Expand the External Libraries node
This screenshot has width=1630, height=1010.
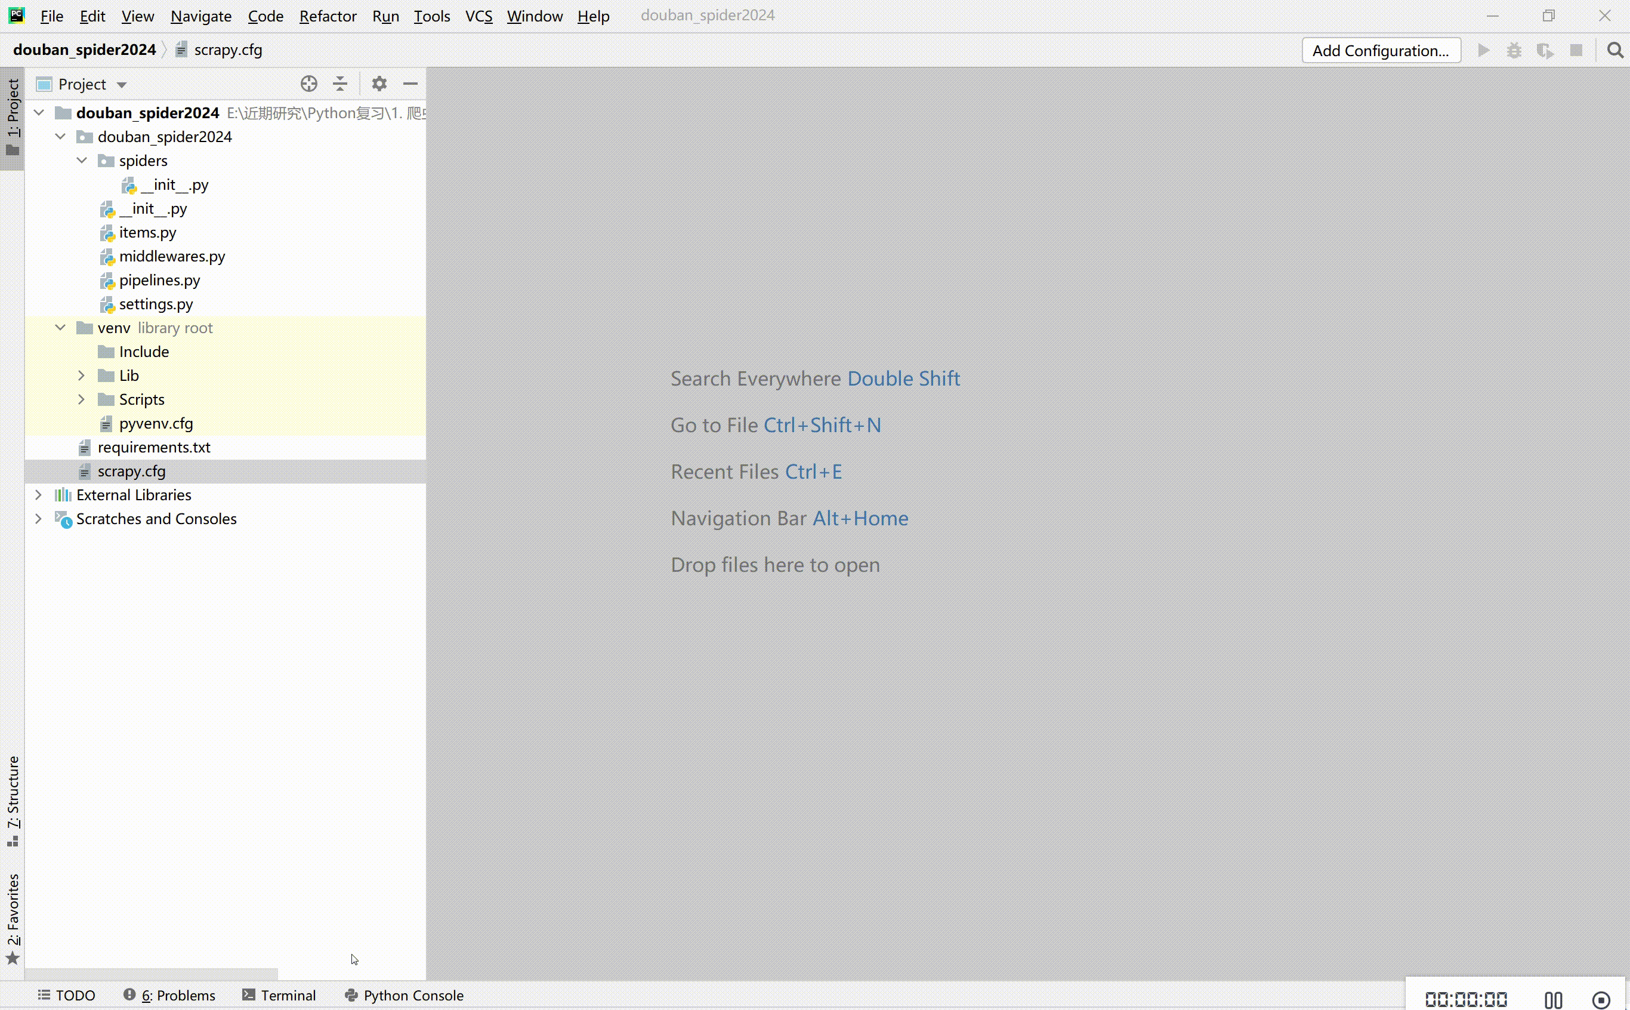point(39,495)
